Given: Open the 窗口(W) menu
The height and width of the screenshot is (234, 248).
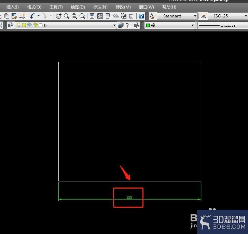Looking at the screenshot, I should click(x=146, y=7).
